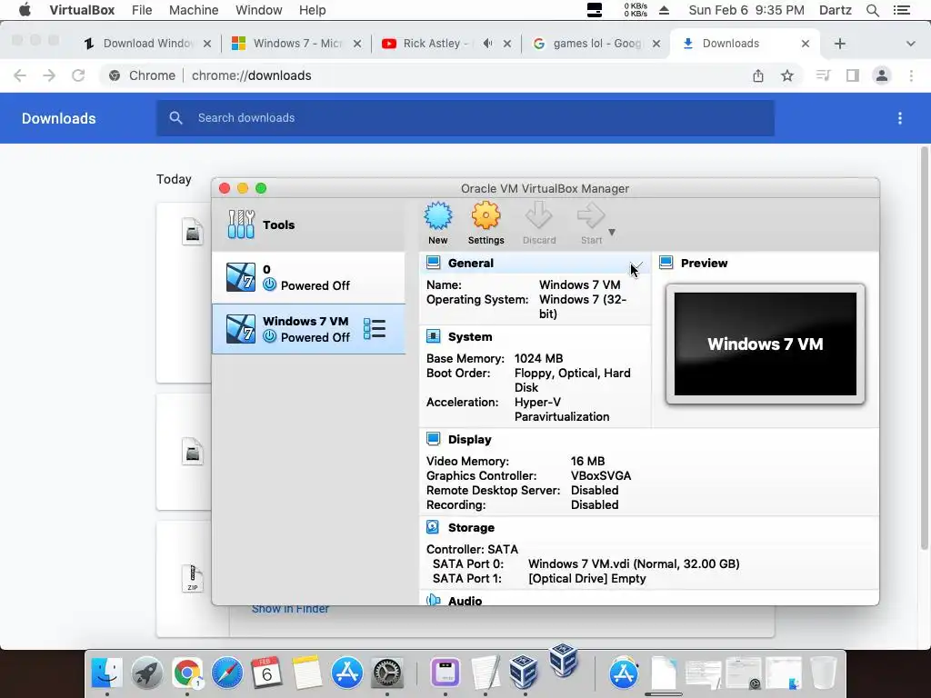Open Trash in the Dock
The width and height of the screenshot is (931, 698).
tap(824, 673)
